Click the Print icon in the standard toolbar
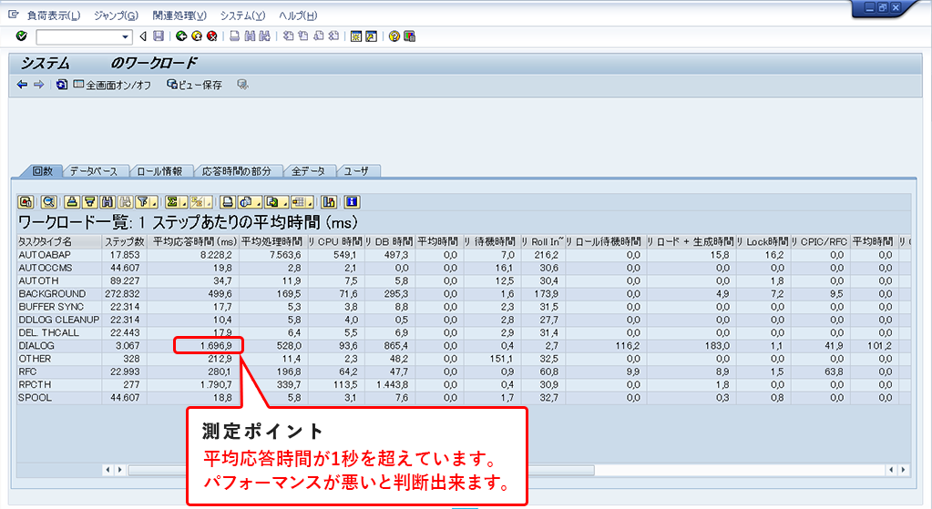Image resolution: width=932 pixels, height=509 pixels. tap(235, 36)
